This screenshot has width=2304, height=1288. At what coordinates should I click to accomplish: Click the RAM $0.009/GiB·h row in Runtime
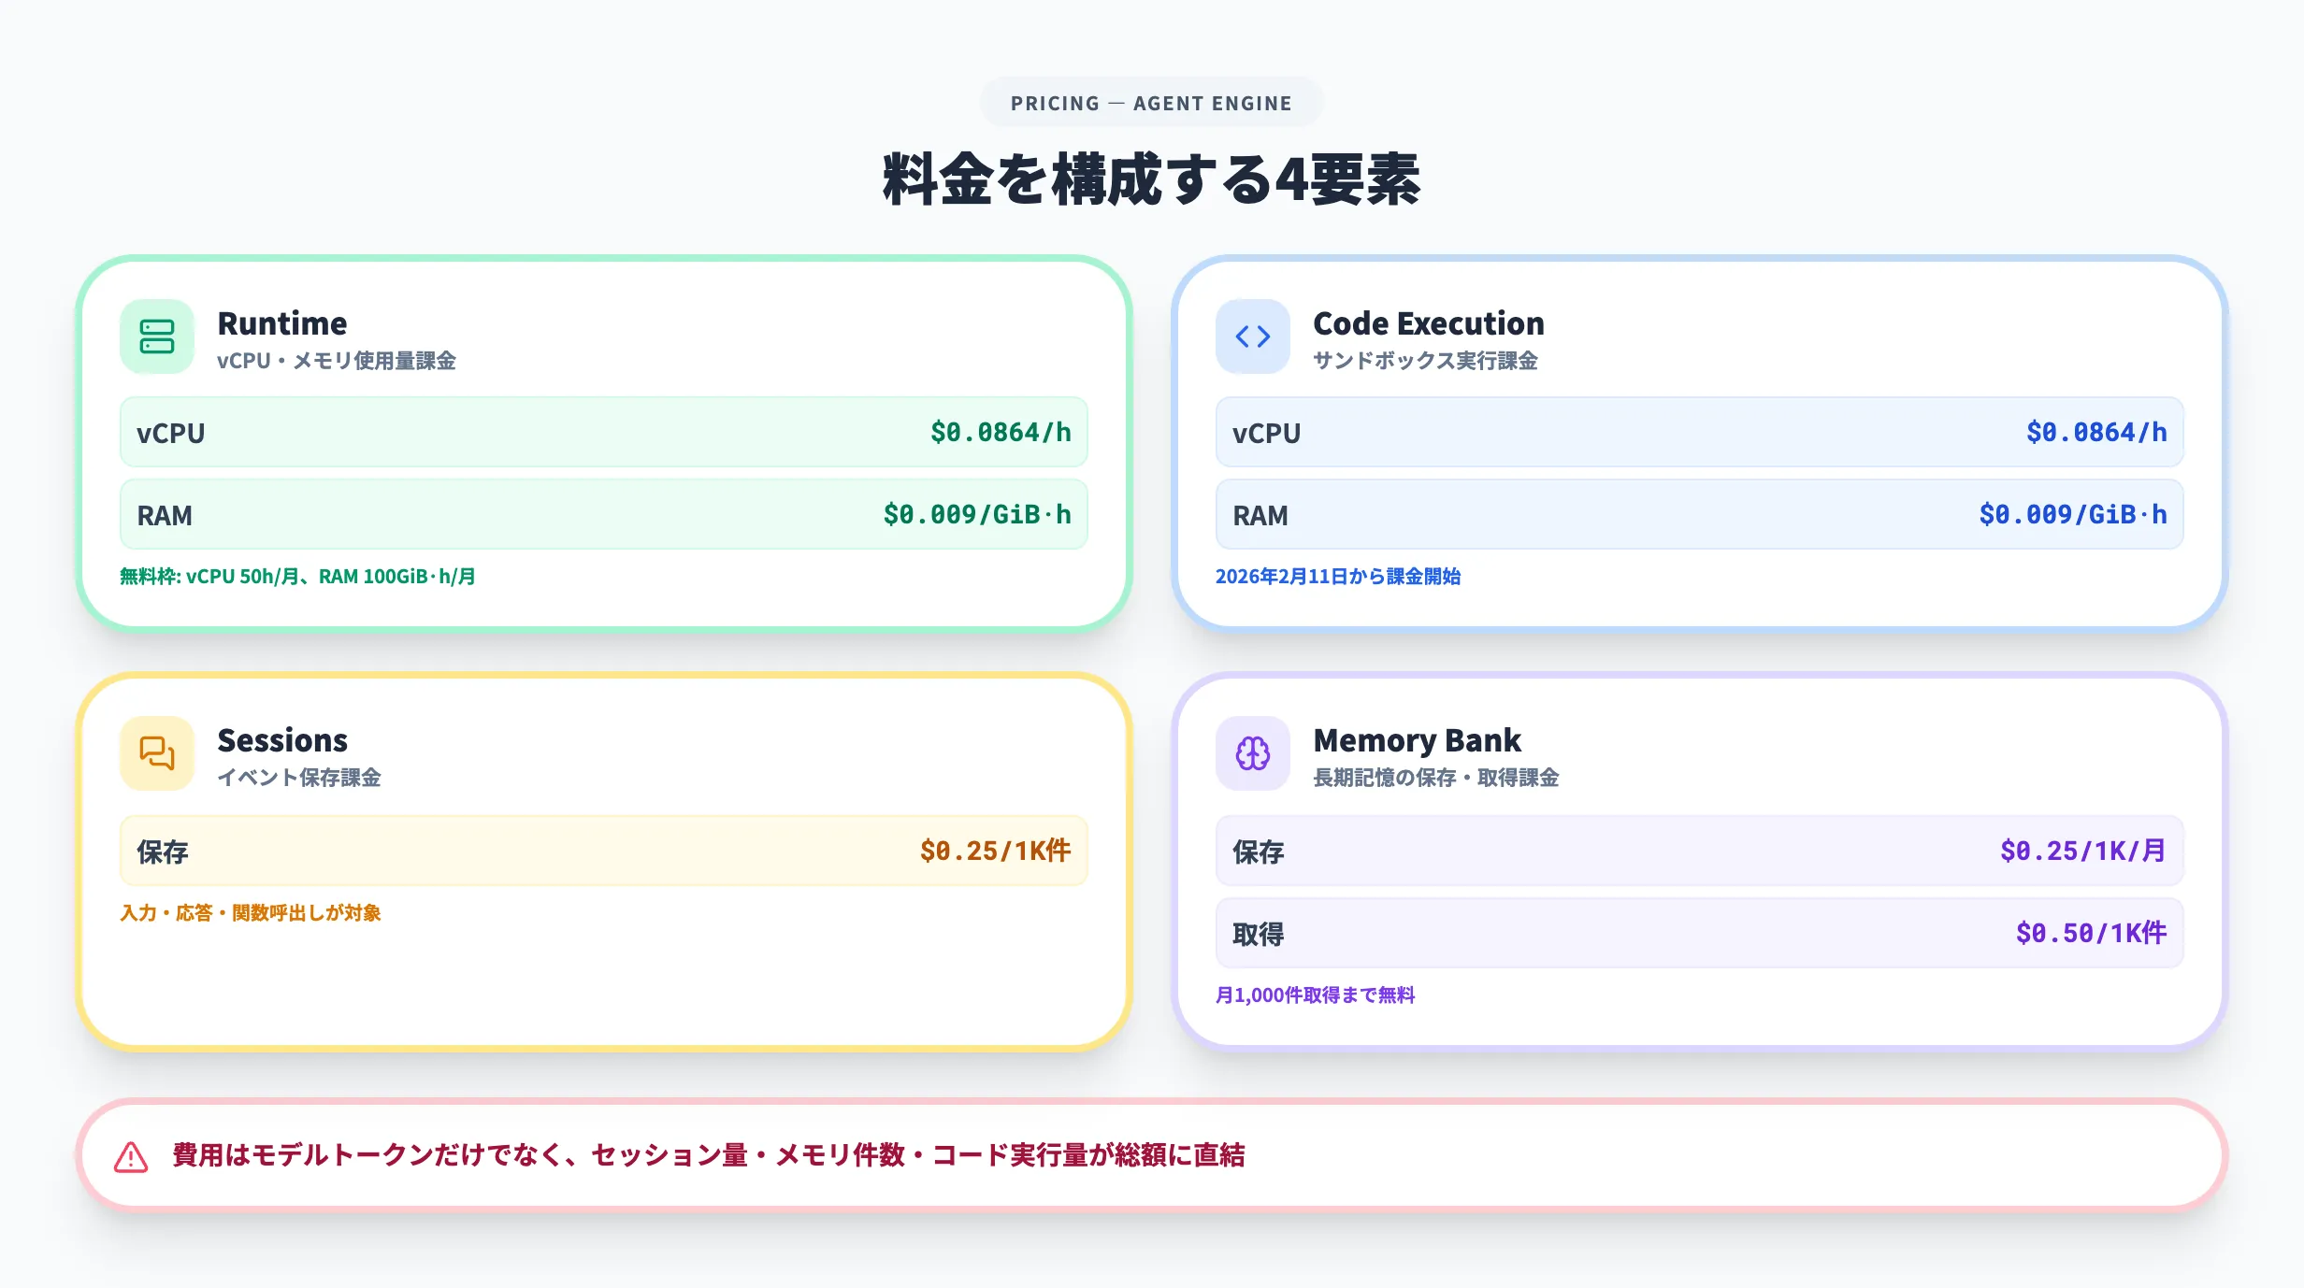click(603, 514)
